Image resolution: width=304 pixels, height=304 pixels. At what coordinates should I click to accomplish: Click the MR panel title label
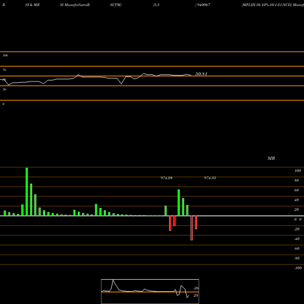(x=271, y=158)
